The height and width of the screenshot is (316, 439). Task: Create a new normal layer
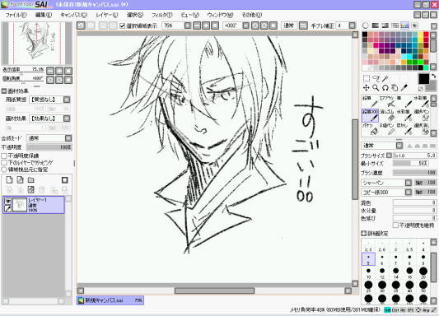click(x=10, y=180)
